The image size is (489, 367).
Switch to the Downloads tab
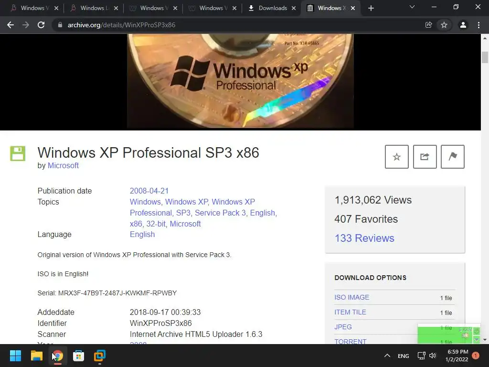click(271, 8)
